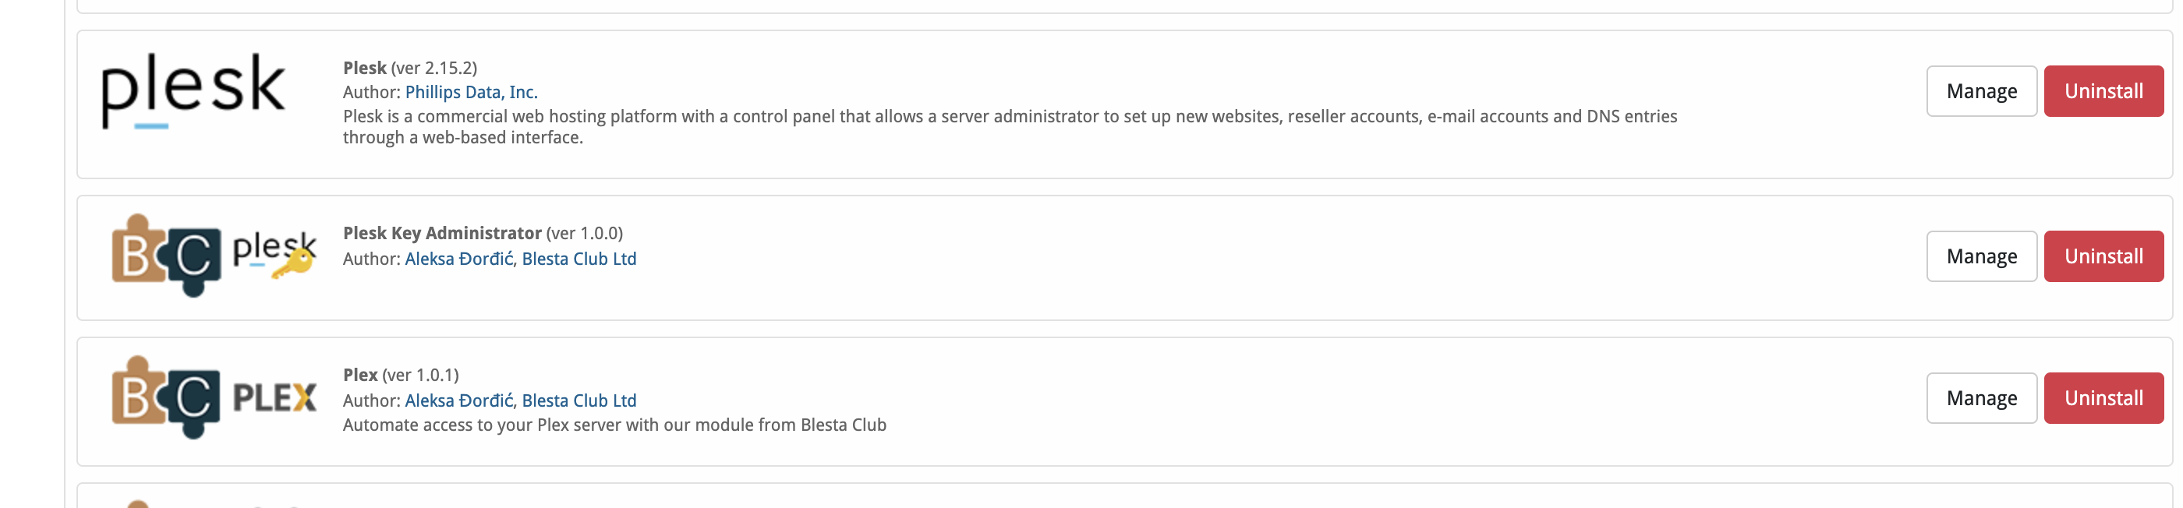The height and width of the screenshot is (508, 2183).
Task: Open the Phillips Data, Inc. author link
Action: click(x=471, y=92)
